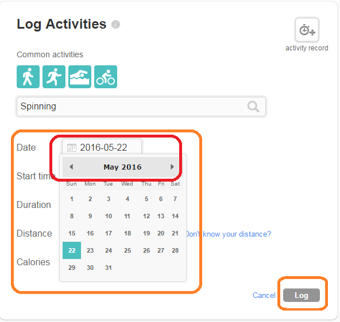Choose the swimming activity icon

pos(80,77)
